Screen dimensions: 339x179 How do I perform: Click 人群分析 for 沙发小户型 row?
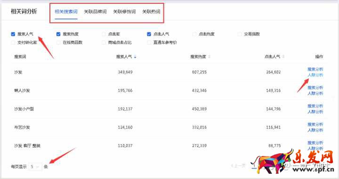pyautogui.click(x=315, y=112)
